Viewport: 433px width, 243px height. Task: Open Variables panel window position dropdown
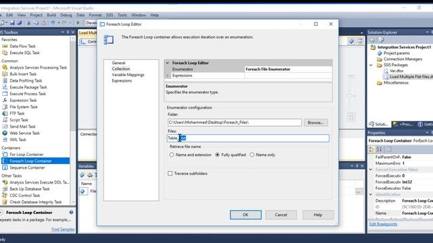point(352,166)
